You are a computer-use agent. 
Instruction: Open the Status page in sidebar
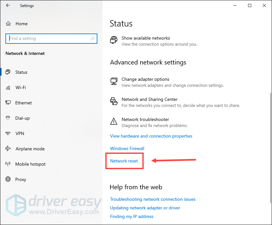point(21,72)
